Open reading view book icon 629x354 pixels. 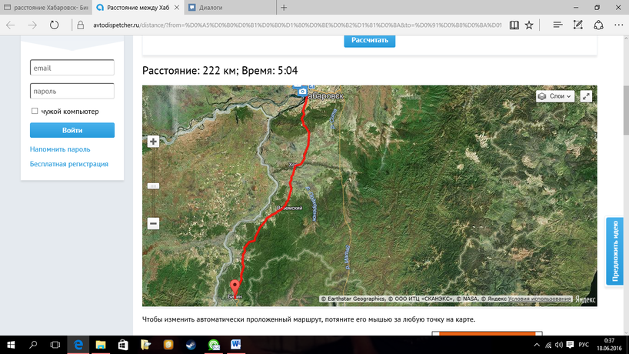(514, 25)
